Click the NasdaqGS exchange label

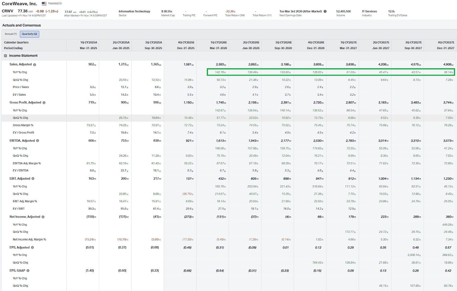tap(55, 3)
